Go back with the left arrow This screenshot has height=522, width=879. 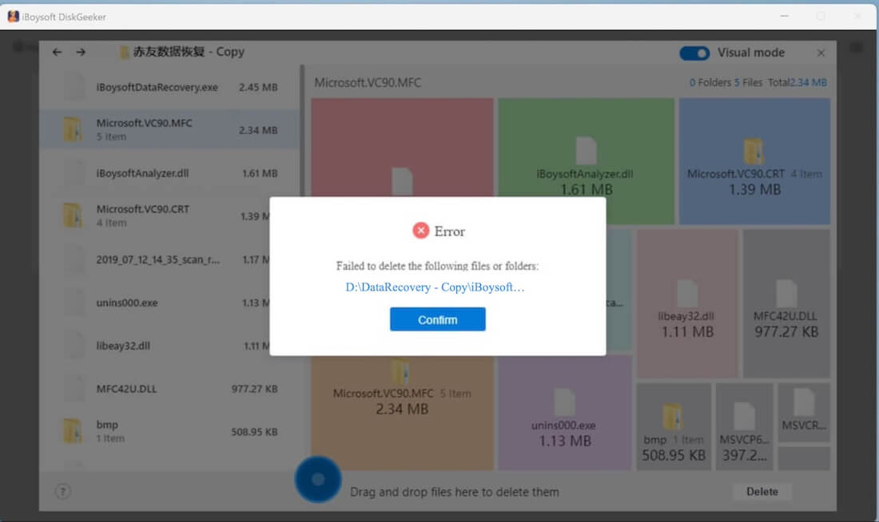58,52
